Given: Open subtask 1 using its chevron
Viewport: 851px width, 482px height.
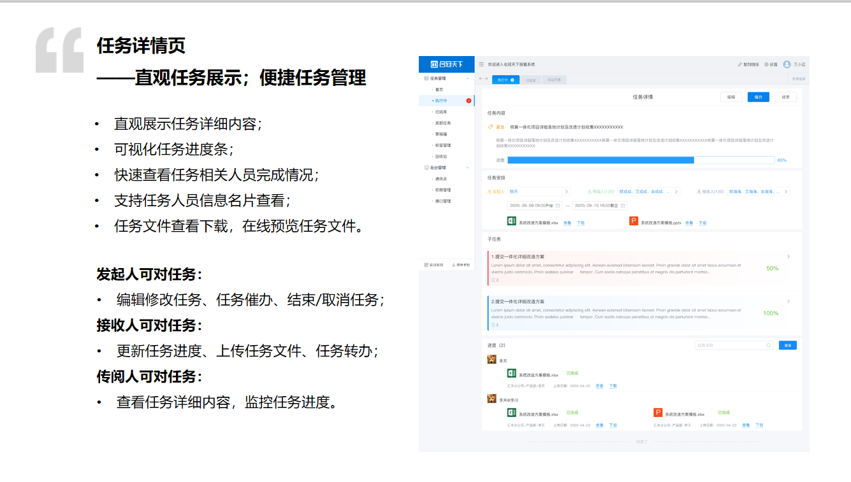Looking at the screenshot, I should [789, 257].
